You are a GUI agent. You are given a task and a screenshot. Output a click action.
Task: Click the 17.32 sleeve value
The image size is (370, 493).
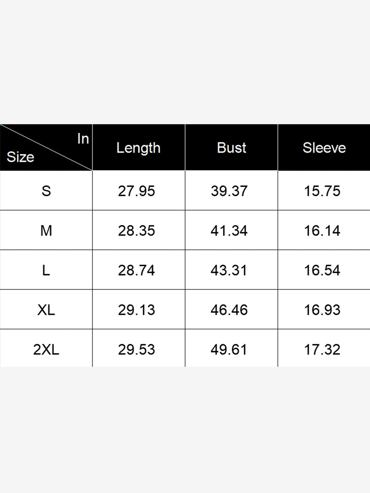[x=322, y=350]
